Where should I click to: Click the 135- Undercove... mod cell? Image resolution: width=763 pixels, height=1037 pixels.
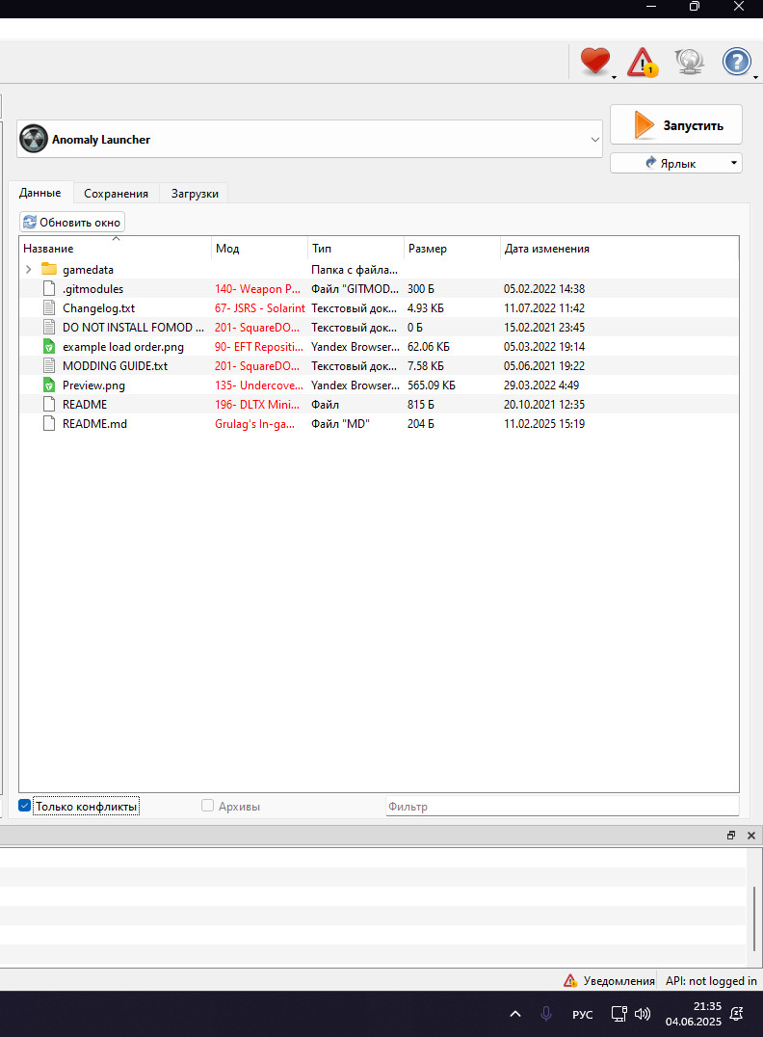point(259,385)
